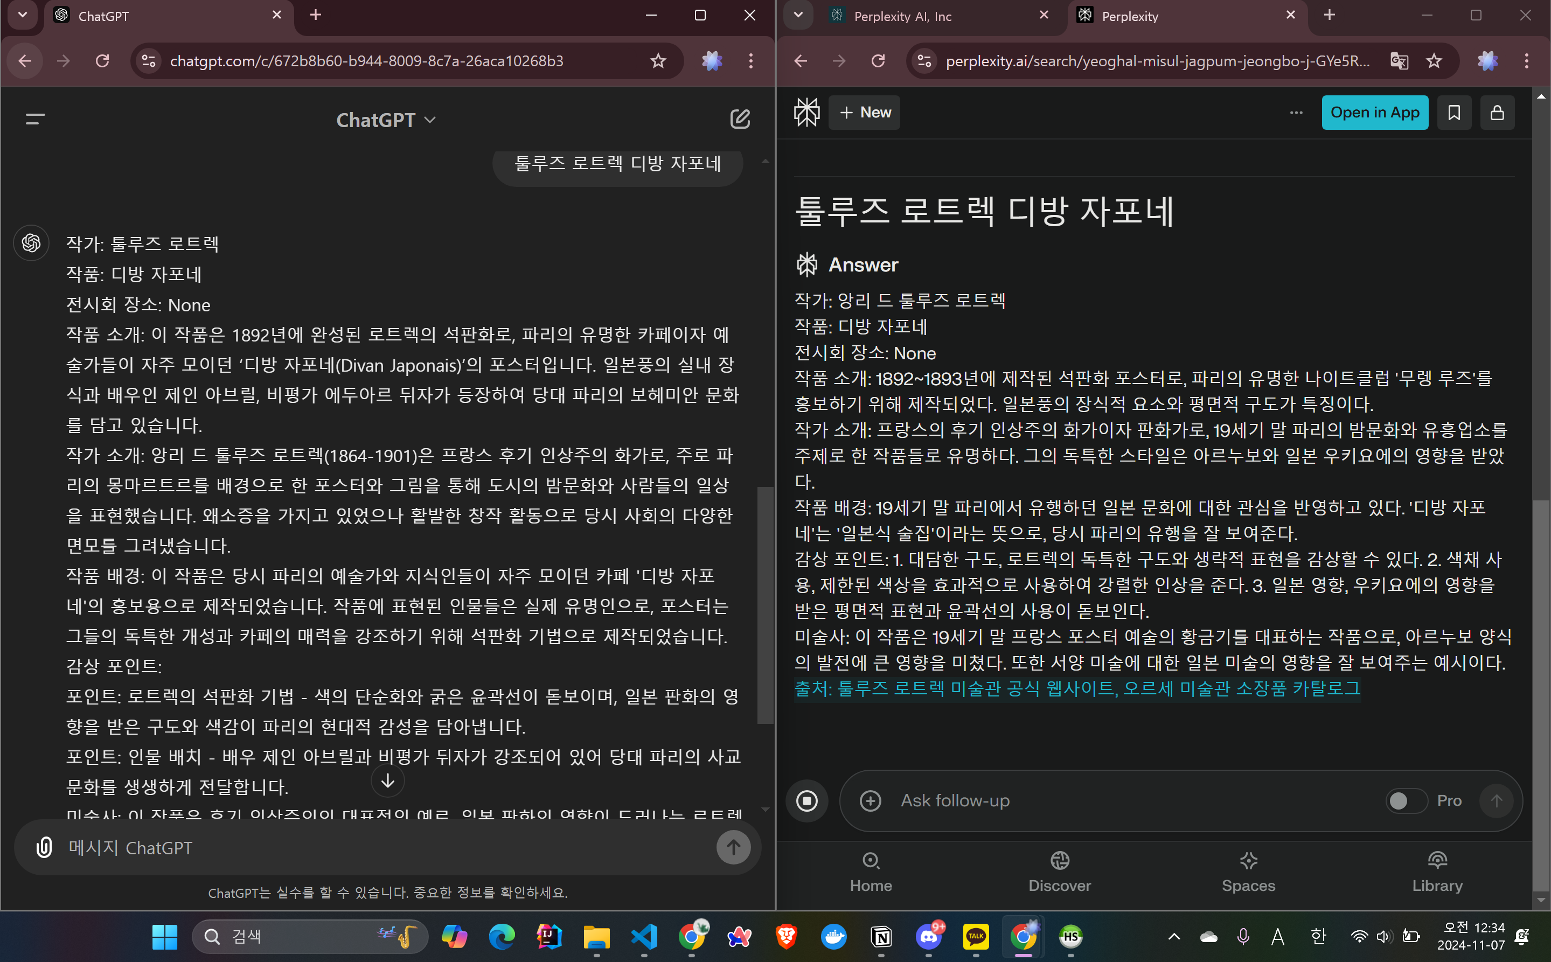1551x962 pixels.
Task: Toggle the Pro search switch
Action: point(1406,800)
